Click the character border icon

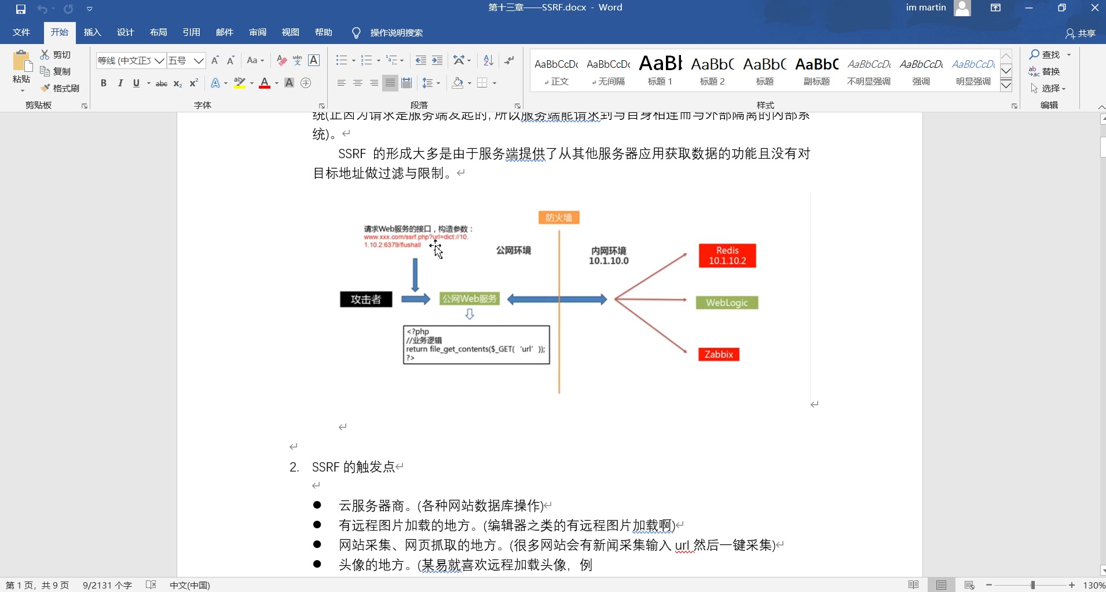pyautogui.click(x=314, y=60)
